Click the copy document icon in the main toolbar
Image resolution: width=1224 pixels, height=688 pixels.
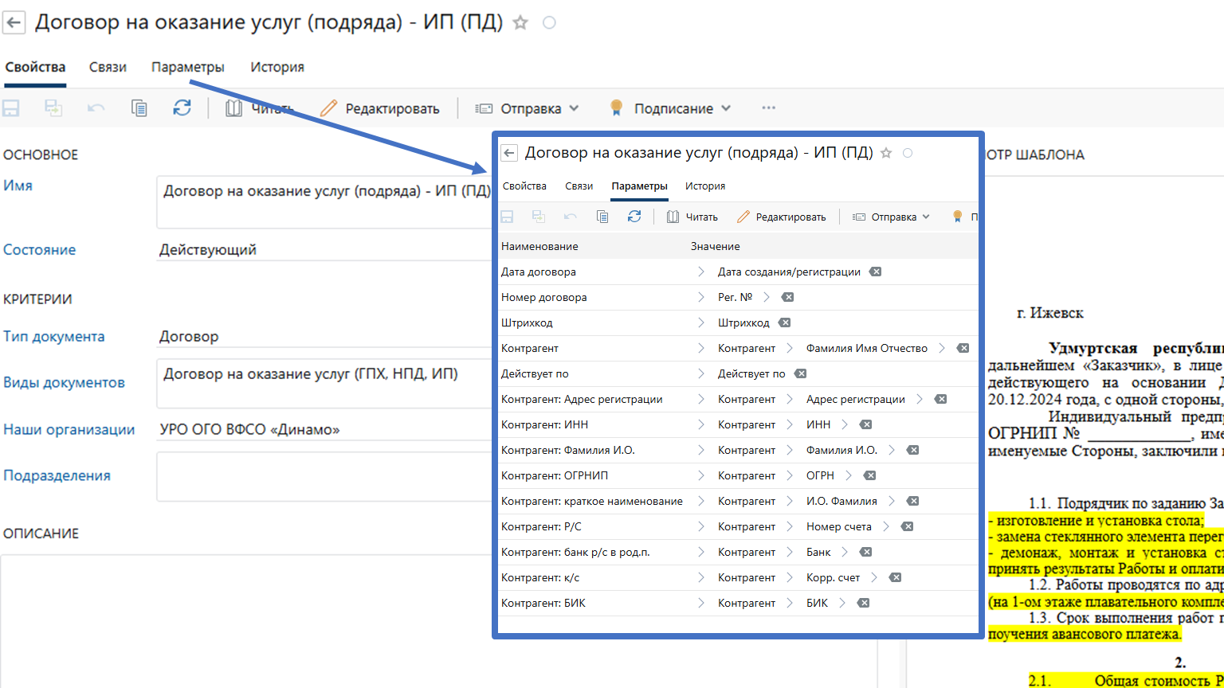[x=139, y=108]
